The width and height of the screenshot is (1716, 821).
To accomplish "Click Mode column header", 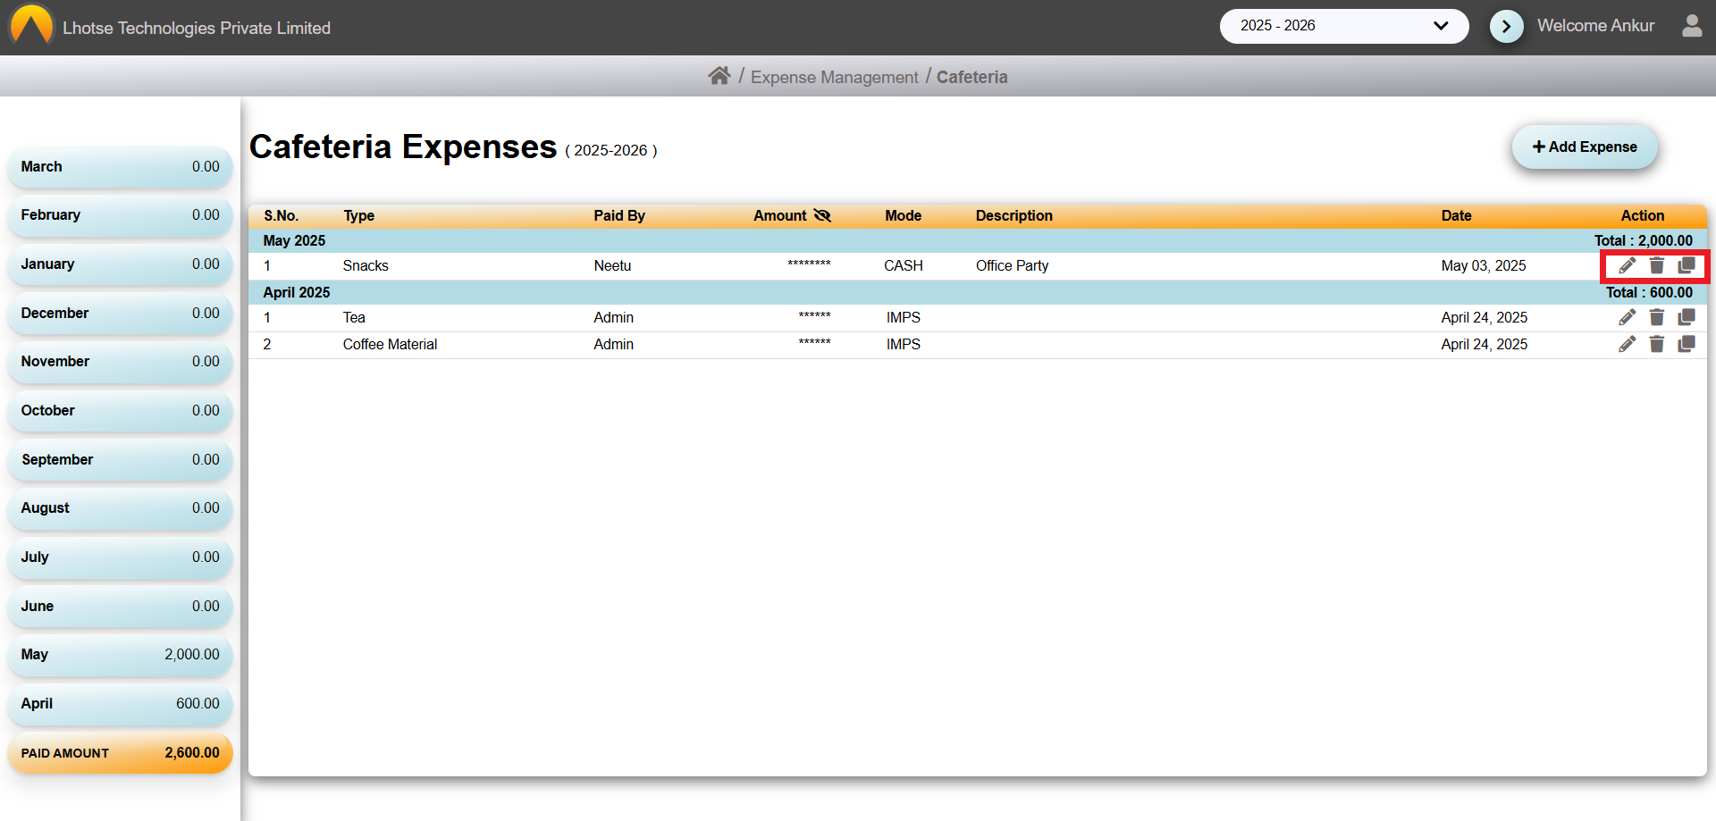I will (903, 215).
